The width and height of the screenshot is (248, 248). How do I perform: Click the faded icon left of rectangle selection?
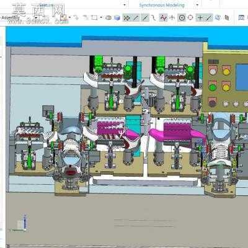click(86, 17)
